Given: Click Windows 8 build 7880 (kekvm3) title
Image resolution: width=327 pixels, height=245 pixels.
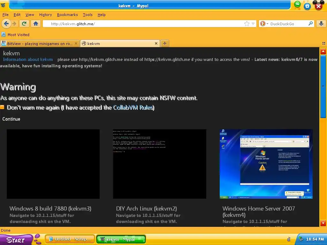Looking at the screenshot, I should pos(50,209).
